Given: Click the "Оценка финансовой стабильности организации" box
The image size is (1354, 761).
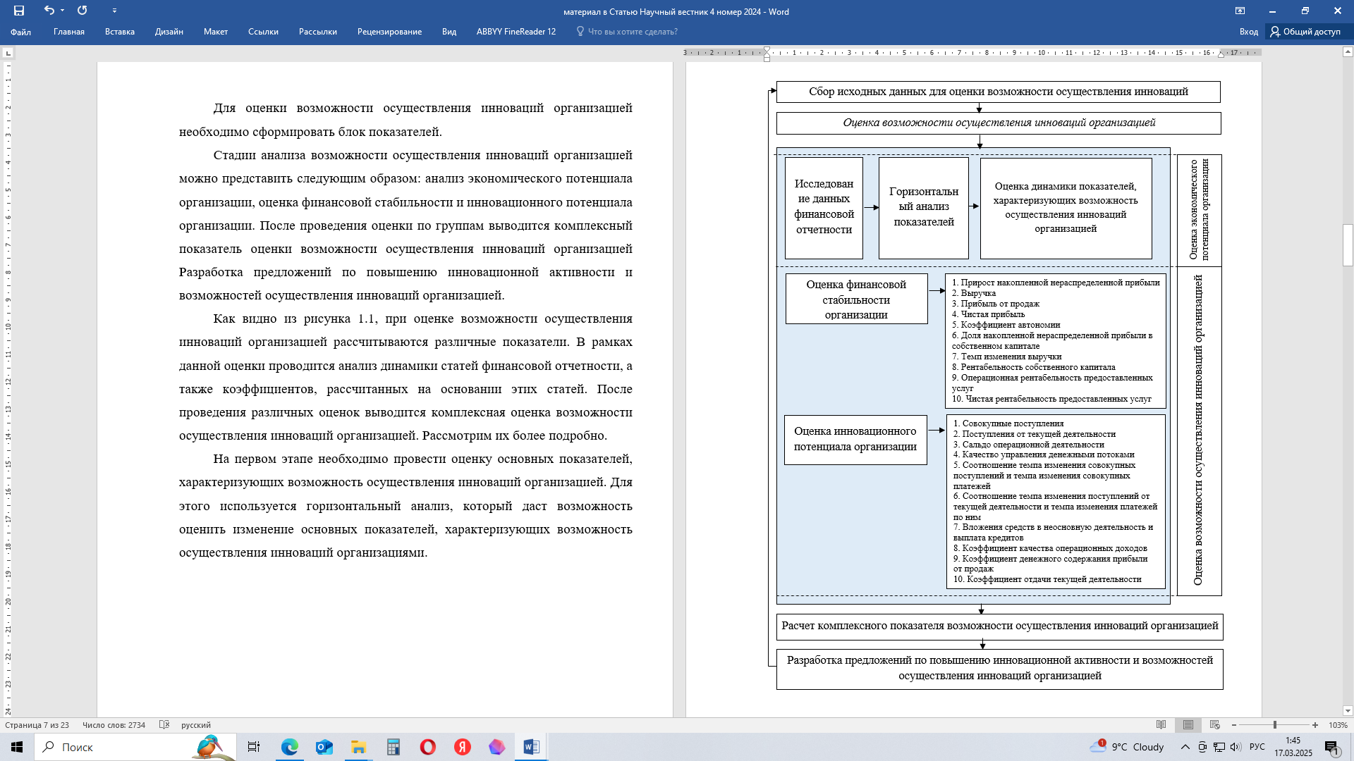Looking at the screenshot, I should coord(857,299).
